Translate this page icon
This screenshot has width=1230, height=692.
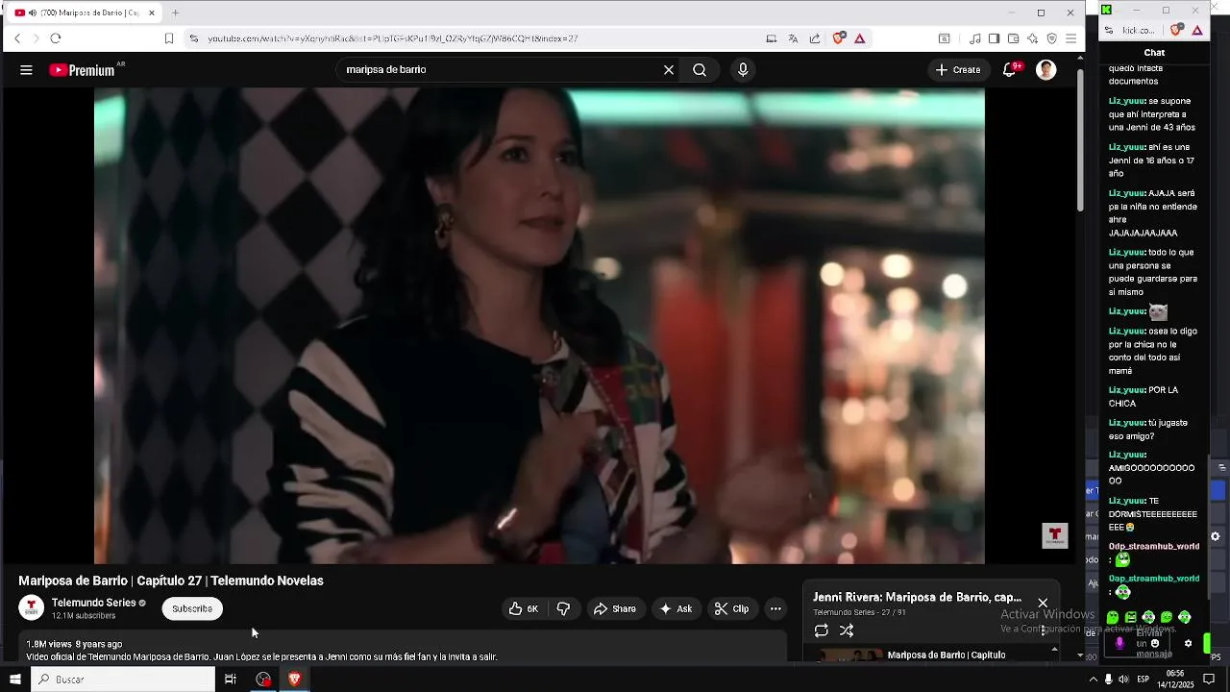tap(793, 38)
